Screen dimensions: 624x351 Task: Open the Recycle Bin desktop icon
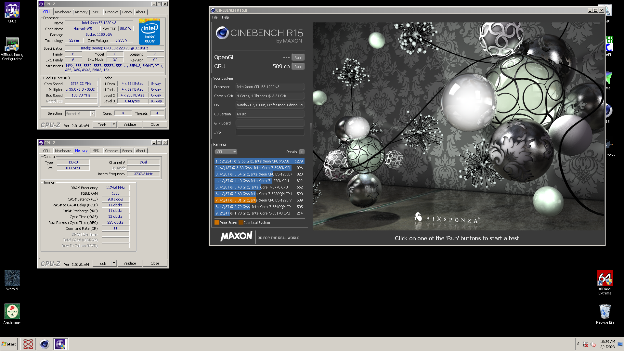(605, 314)
